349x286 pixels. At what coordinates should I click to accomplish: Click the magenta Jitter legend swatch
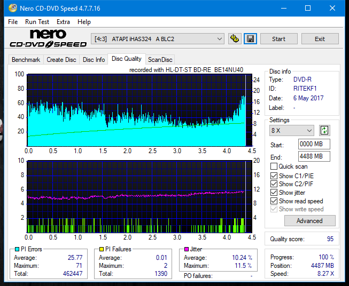pos(187,249)
